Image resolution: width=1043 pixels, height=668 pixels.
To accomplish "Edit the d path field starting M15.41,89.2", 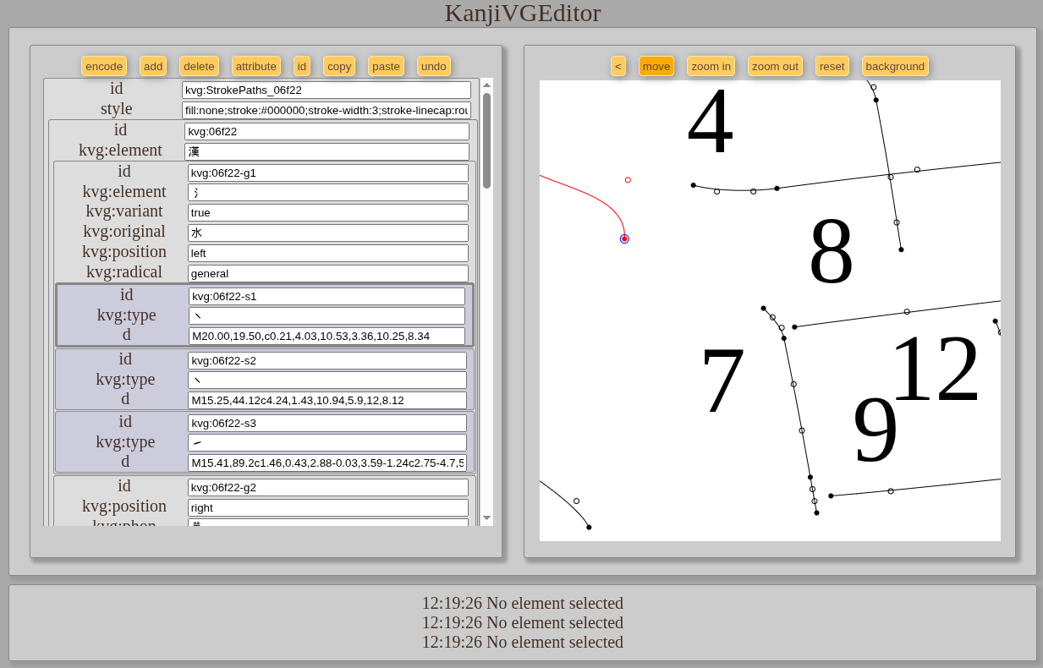I will [327, 463].
